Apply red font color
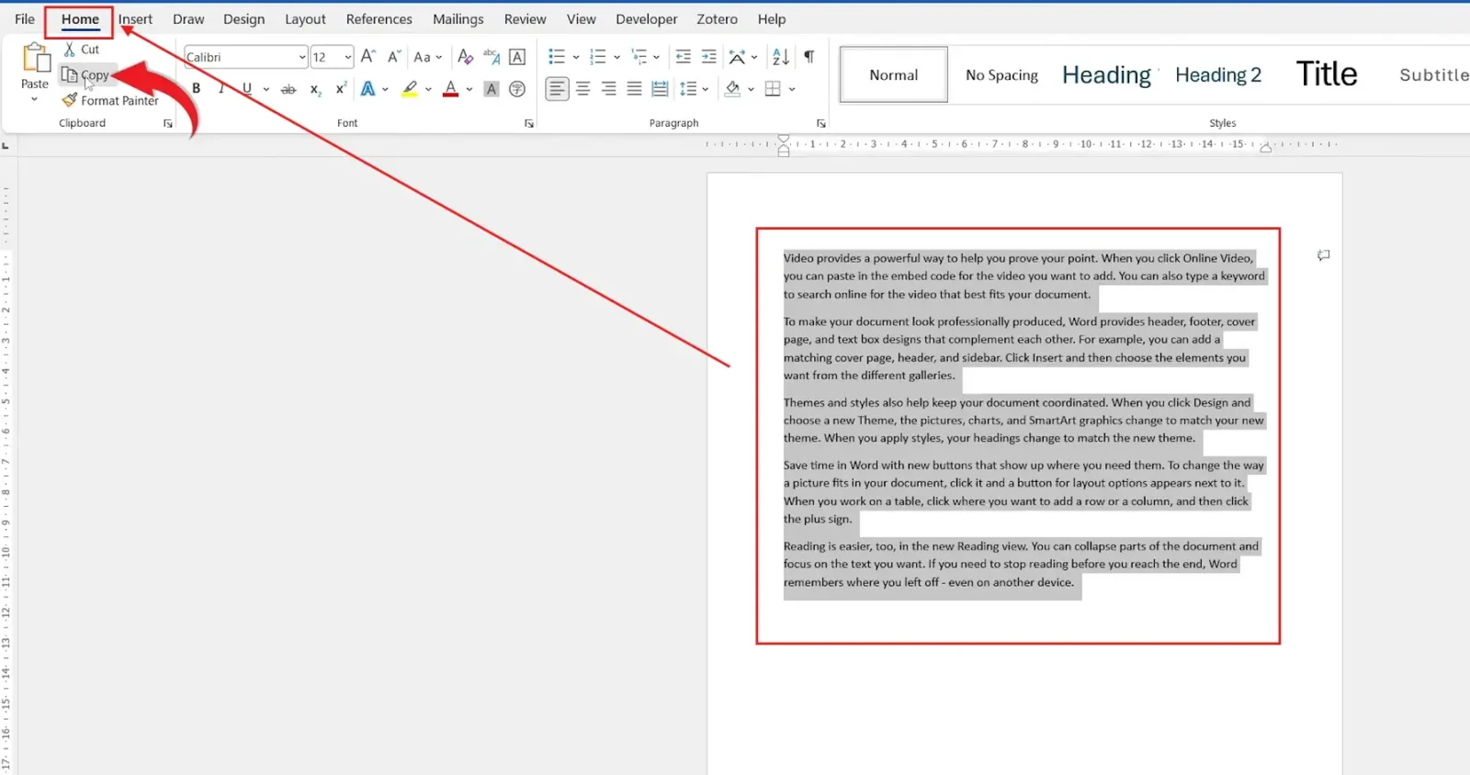Screen dimensions: 1470x775 click(450, 89)
